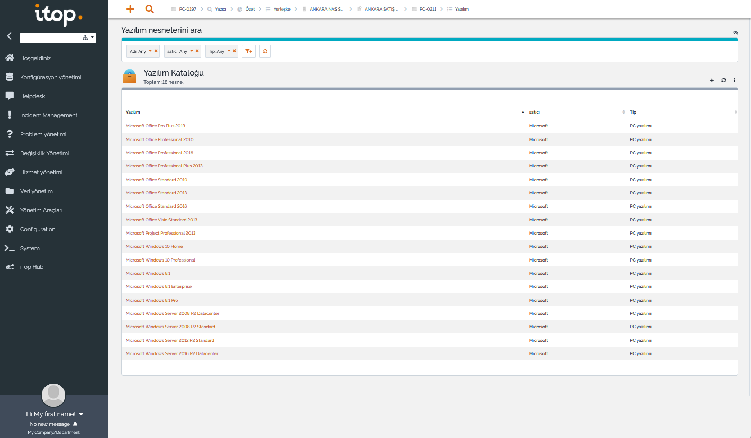The image size is (751, 438).
Task: Toggle search panel visibility eye icon
Action: tap(735, 33)
